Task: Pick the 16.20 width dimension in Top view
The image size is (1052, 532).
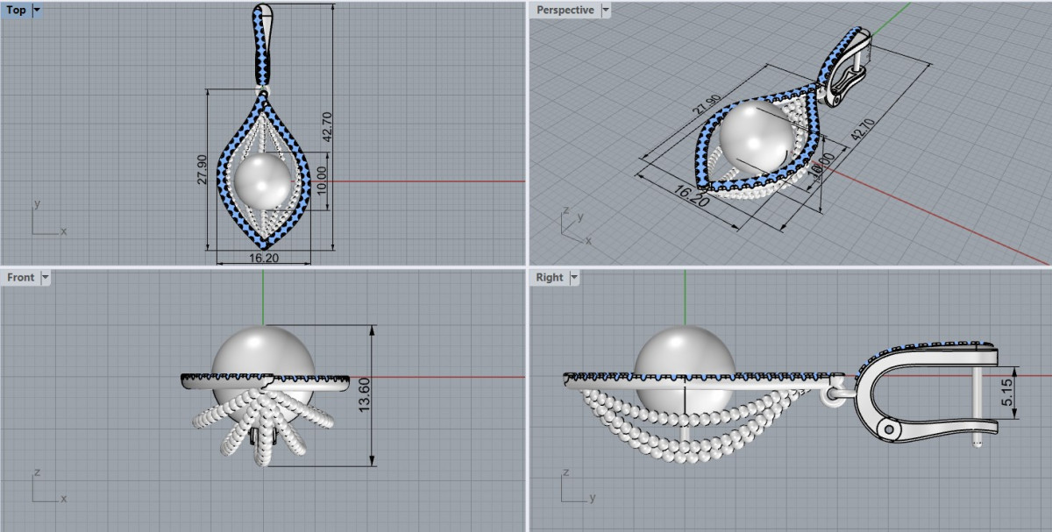Action: click(x=264, y=259)
